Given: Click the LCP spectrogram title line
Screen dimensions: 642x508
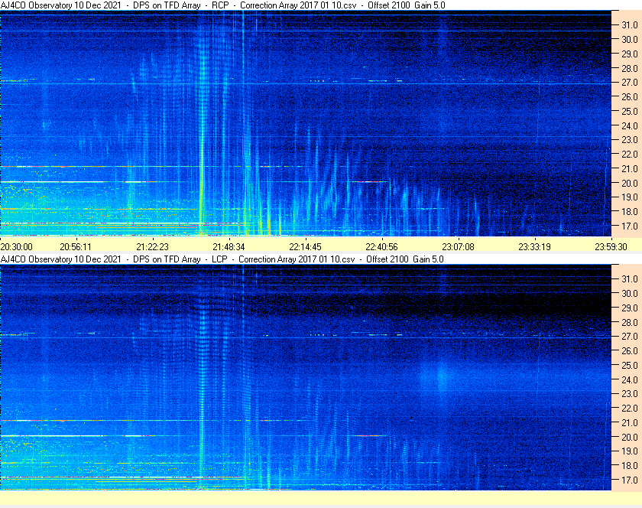Looking at the screenshot, I should point(222,259).
